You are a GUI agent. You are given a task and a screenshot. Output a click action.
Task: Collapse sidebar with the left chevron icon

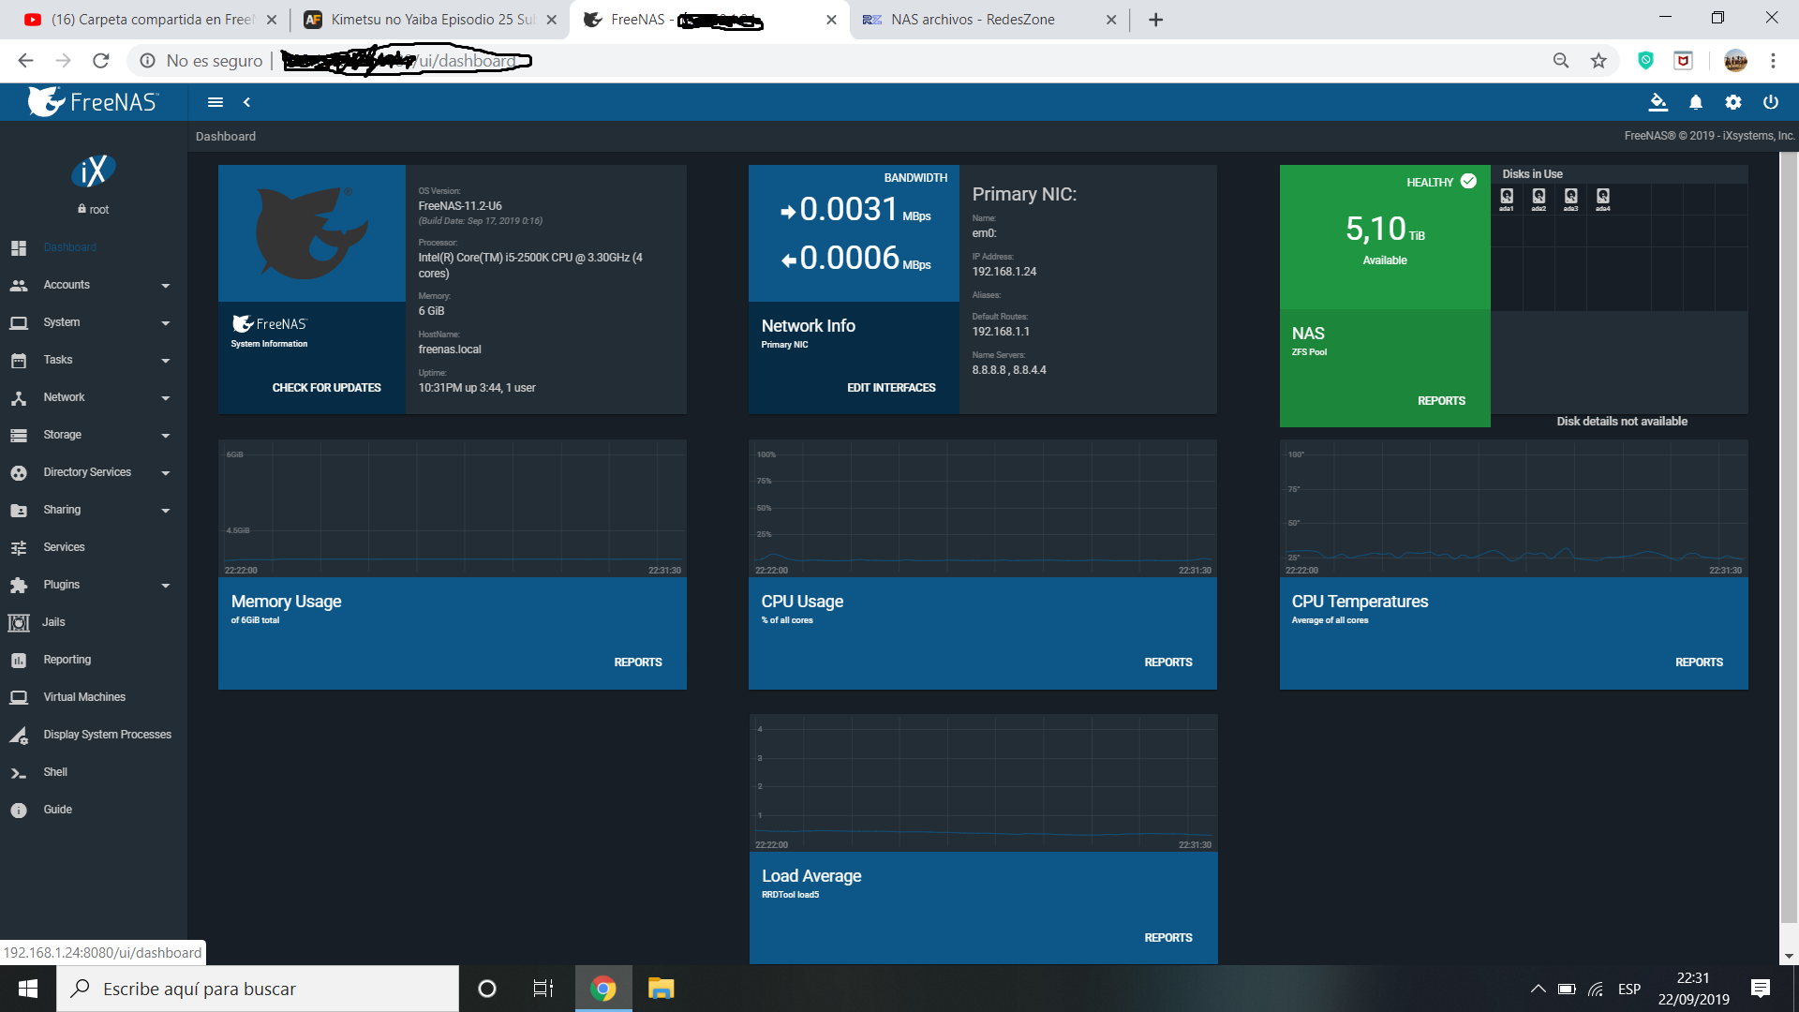[246, 102]
